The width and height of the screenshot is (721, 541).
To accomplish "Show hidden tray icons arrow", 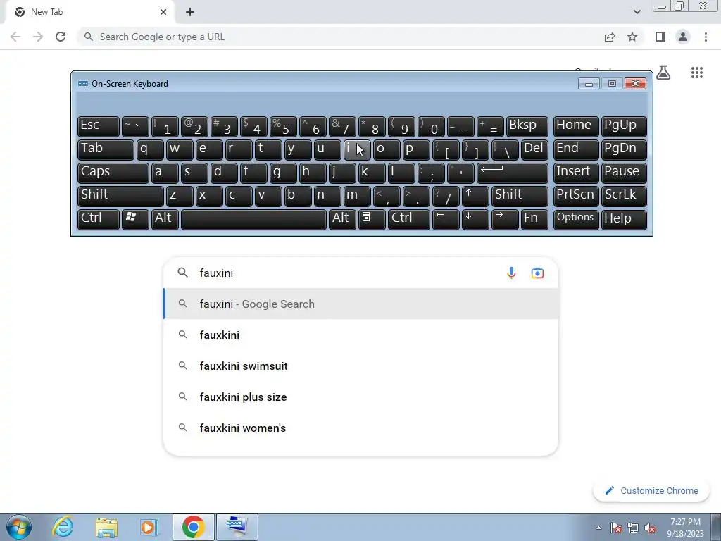I will point(598,528).
